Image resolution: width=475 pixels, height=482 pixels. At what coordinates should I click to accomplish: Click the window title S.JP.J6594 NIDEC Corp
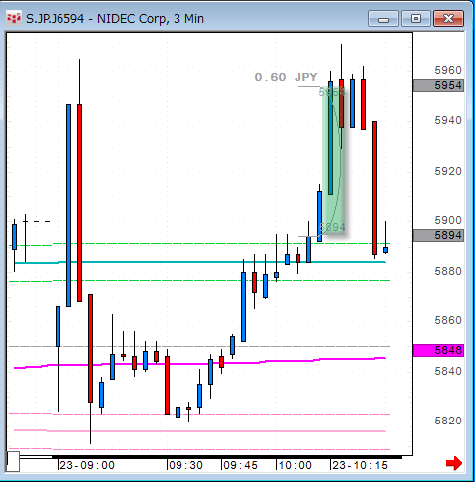click(115, 19)
